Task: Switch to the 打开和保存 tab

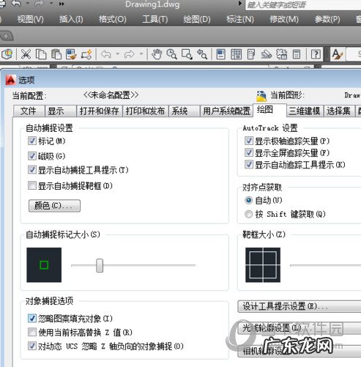Action: 100,111
